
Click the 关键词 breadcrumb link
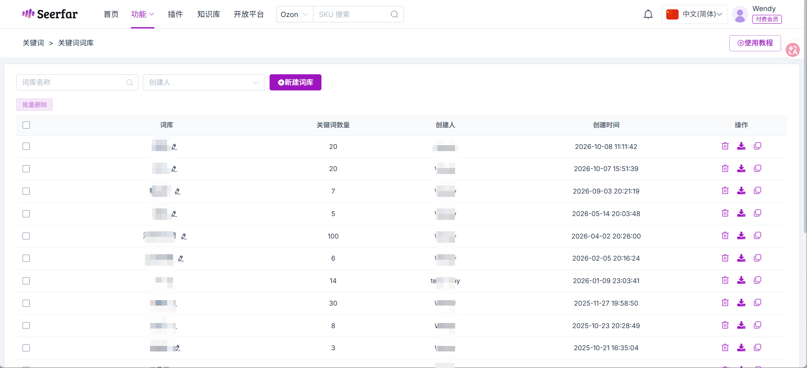(33, 43)
